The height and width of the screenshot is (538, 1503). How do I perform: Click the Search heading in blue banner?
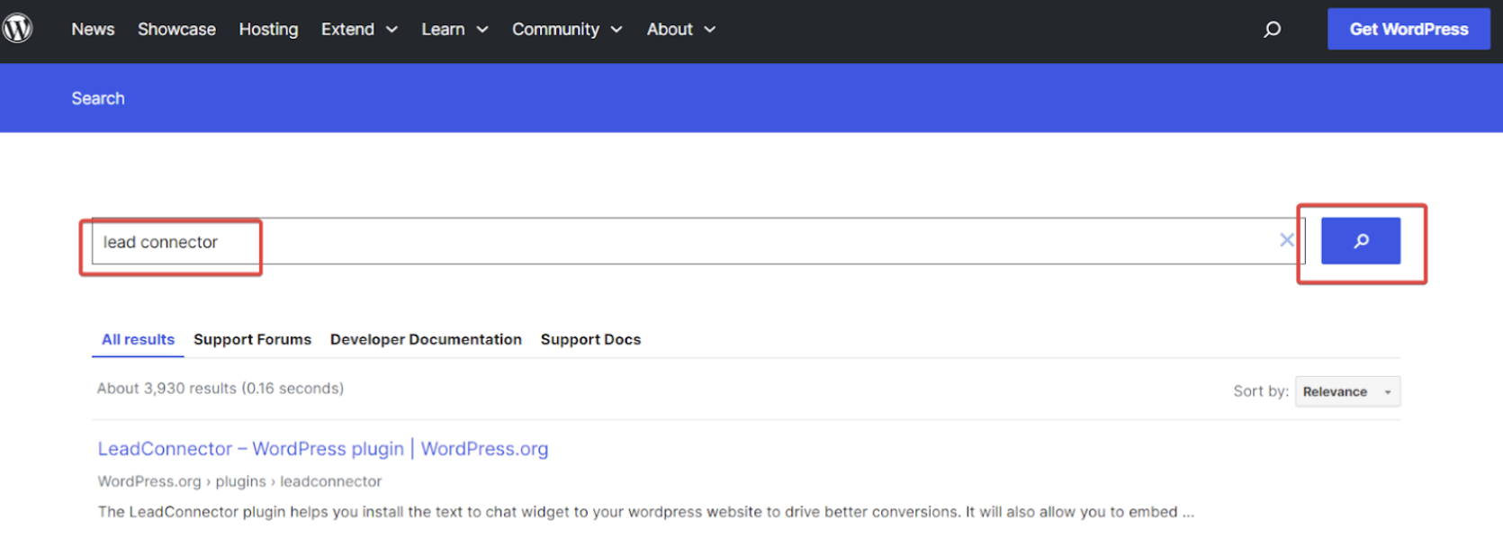coord(98,98)
